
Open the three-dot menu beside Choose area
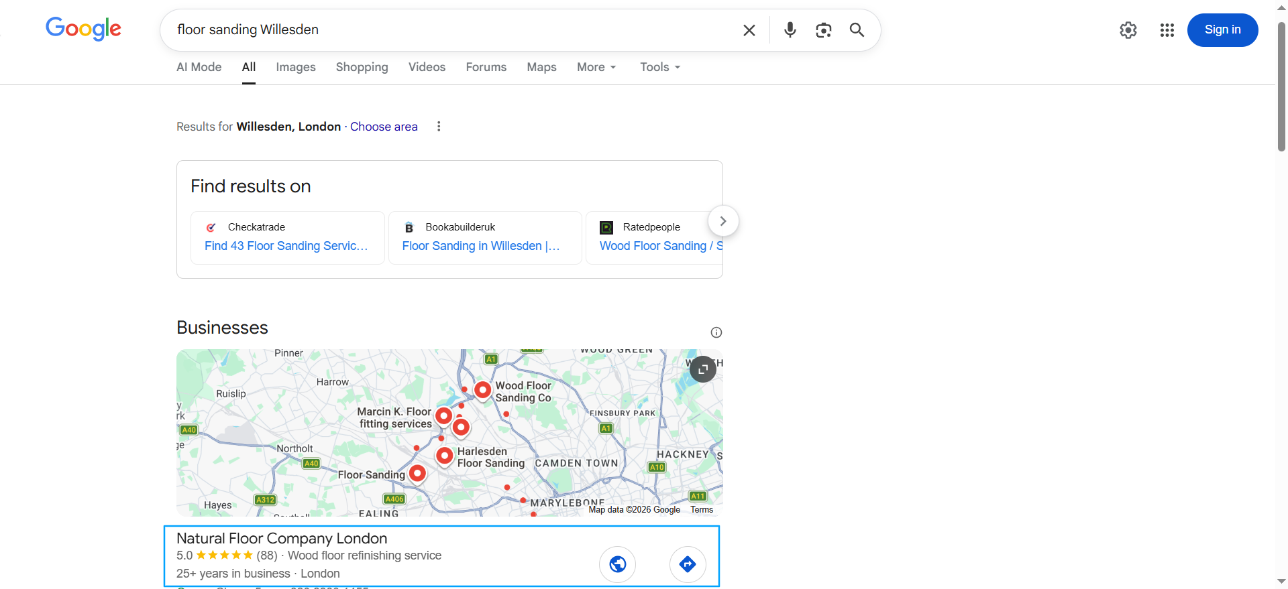439,127
